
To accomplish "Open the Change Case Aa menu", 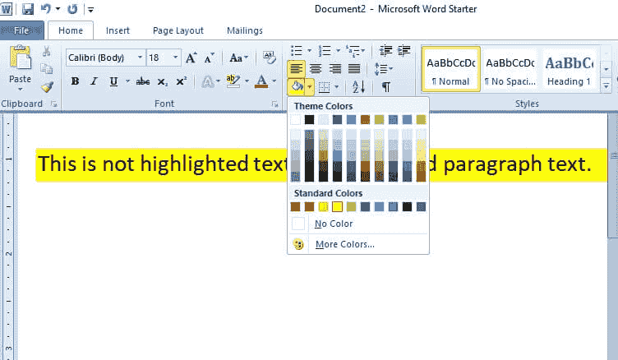I will 239,58.
